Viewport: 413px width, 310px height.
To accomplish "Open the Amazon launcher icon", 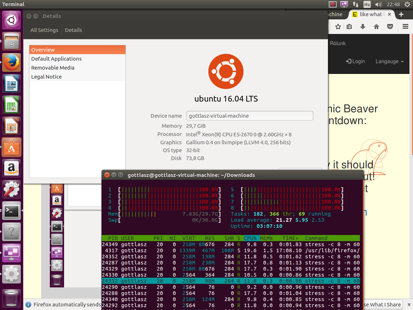I will (x=11, y=168).
